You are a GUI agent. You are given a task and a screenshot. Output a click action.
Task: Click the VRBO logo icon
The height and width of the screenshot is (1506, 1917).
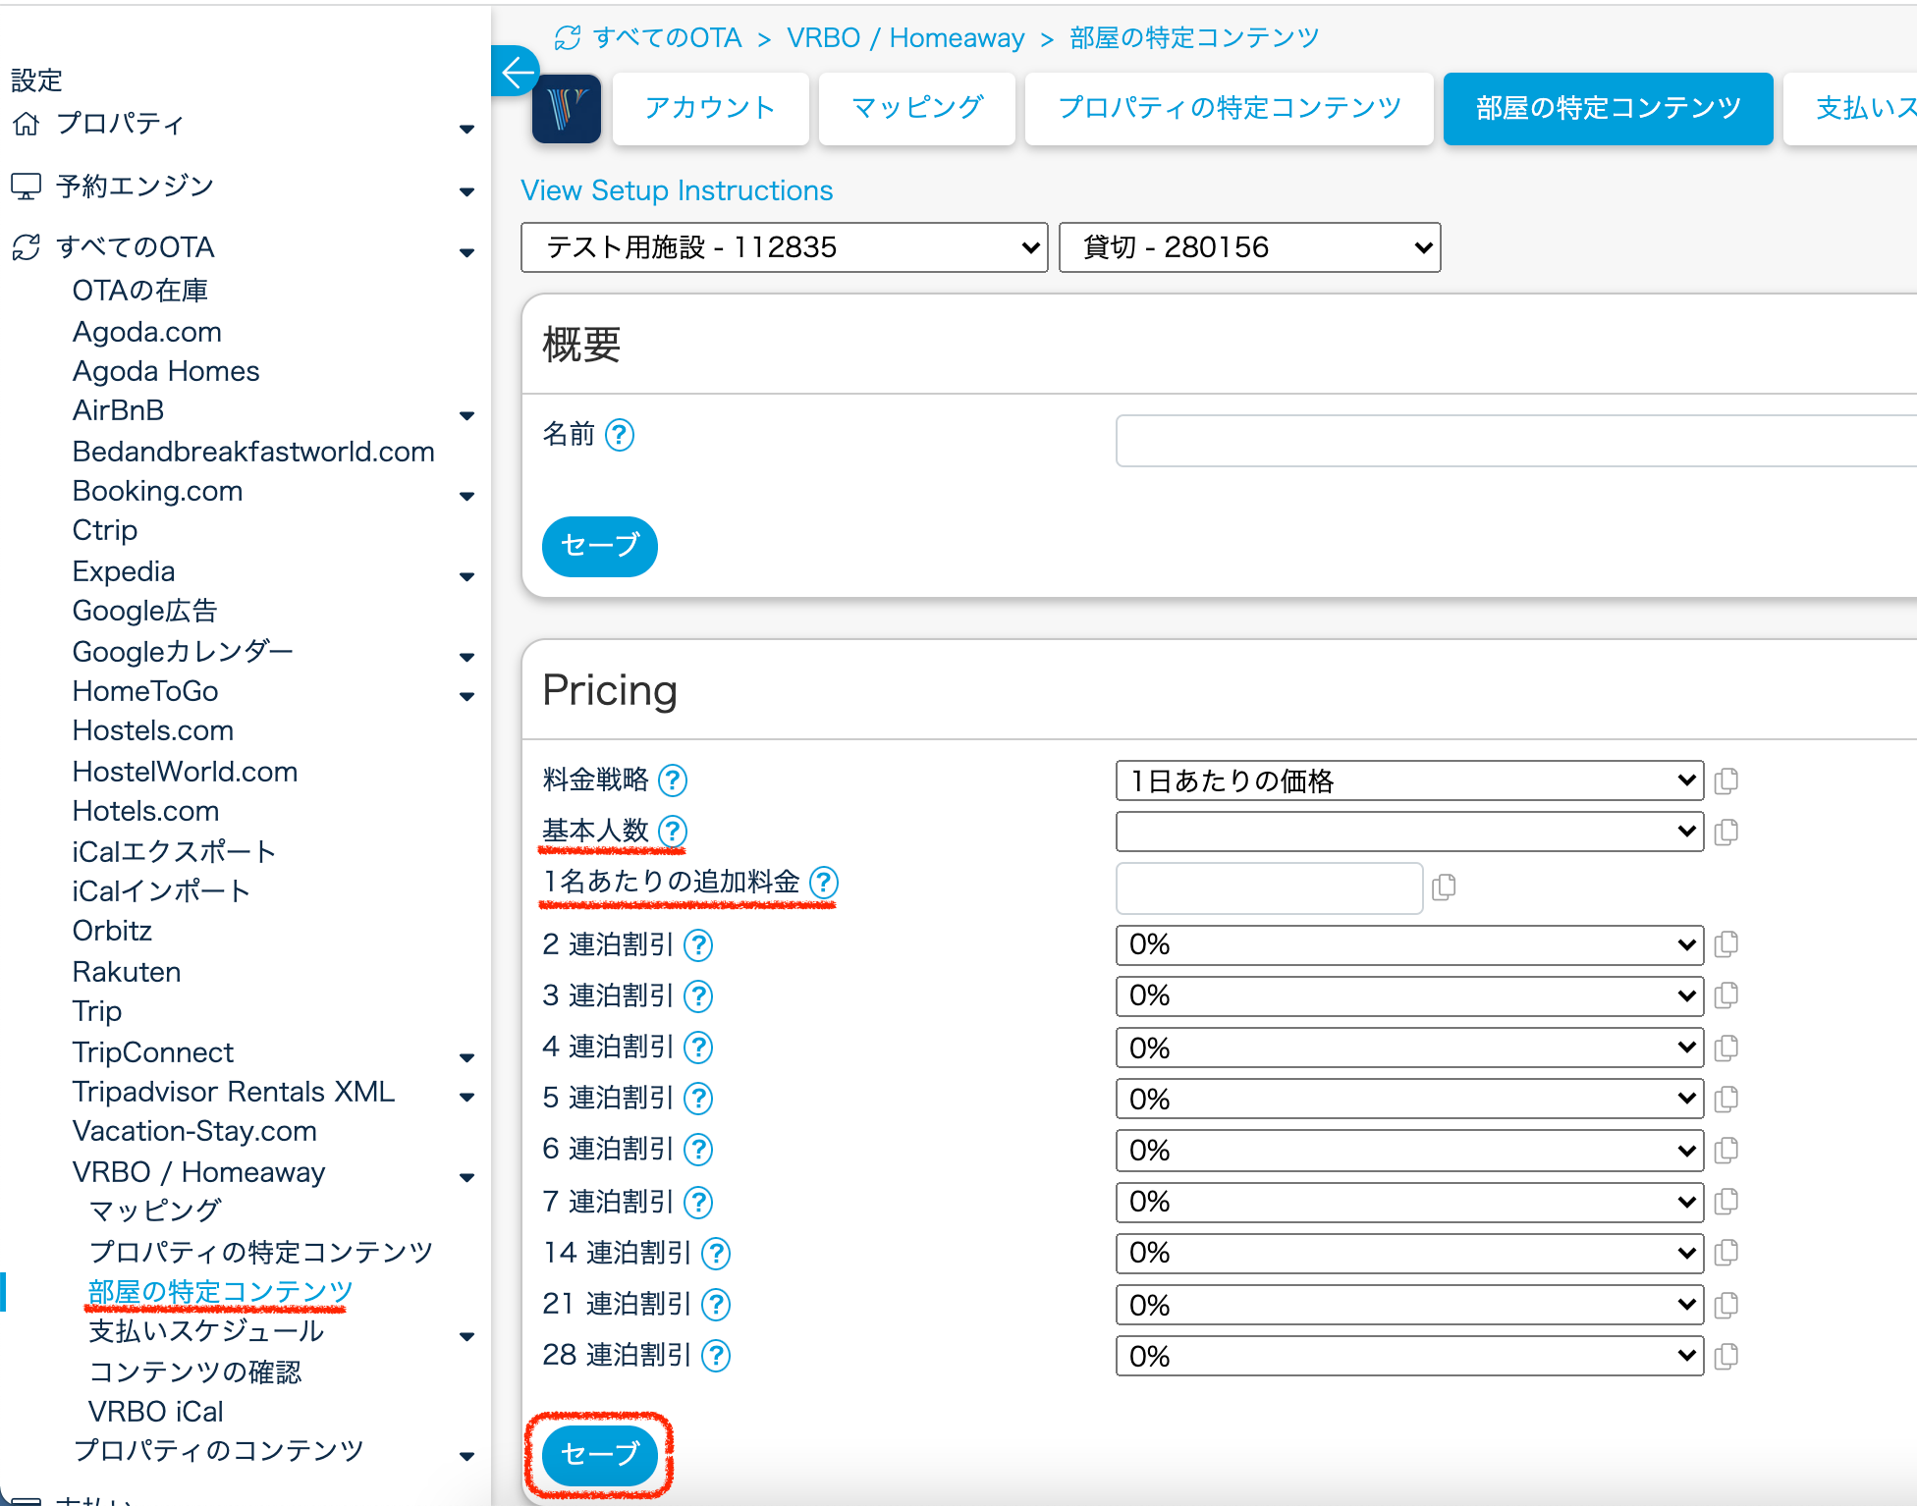click(567, 109)
